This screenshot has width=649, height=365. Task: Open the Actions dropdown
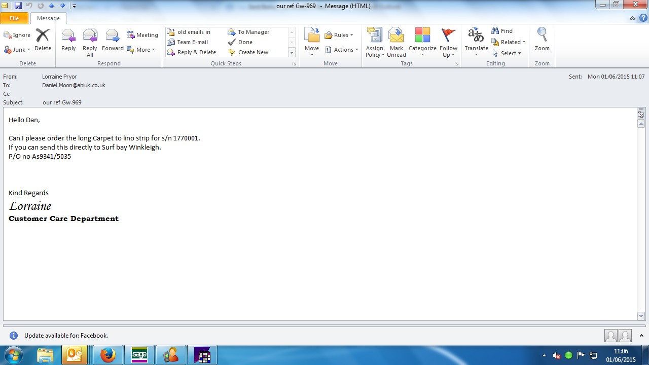tap(341, 50)
